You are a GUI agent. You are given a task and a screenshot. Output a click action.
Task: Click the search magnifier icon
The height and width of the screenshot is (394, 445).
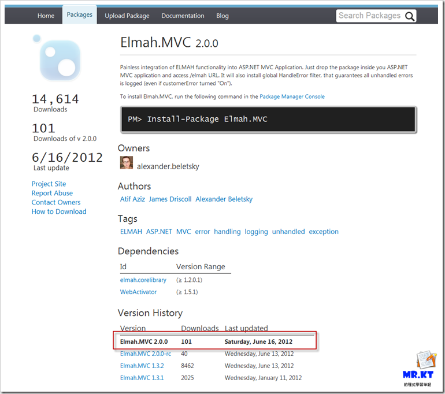[410, 16]
